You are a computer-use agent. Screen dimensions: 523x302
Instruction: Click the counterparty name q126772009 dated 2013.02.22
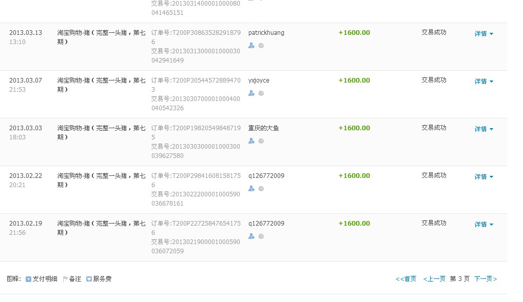(x=266, y=176)
